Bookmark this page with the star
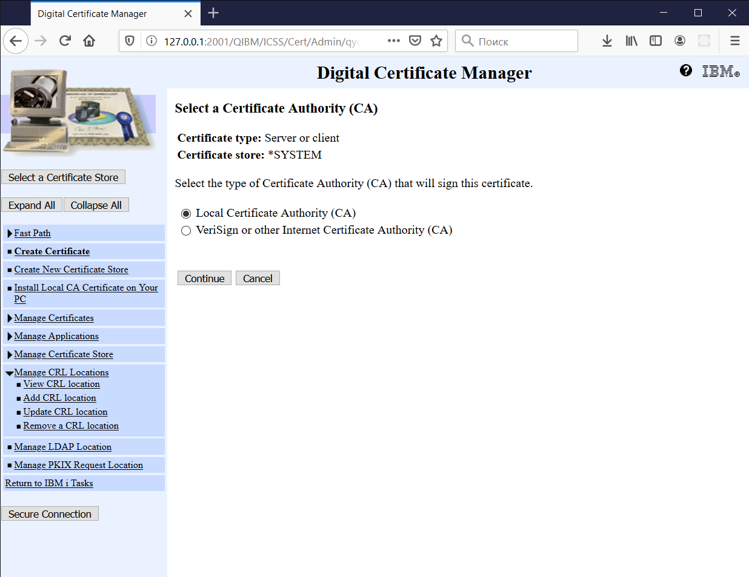The width and height of the screenshot is (749, 577). pyautogui.click(x=436, y=41)
